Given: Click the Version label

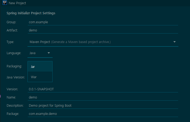Looking at the screenshot, I should coord(12,89).
